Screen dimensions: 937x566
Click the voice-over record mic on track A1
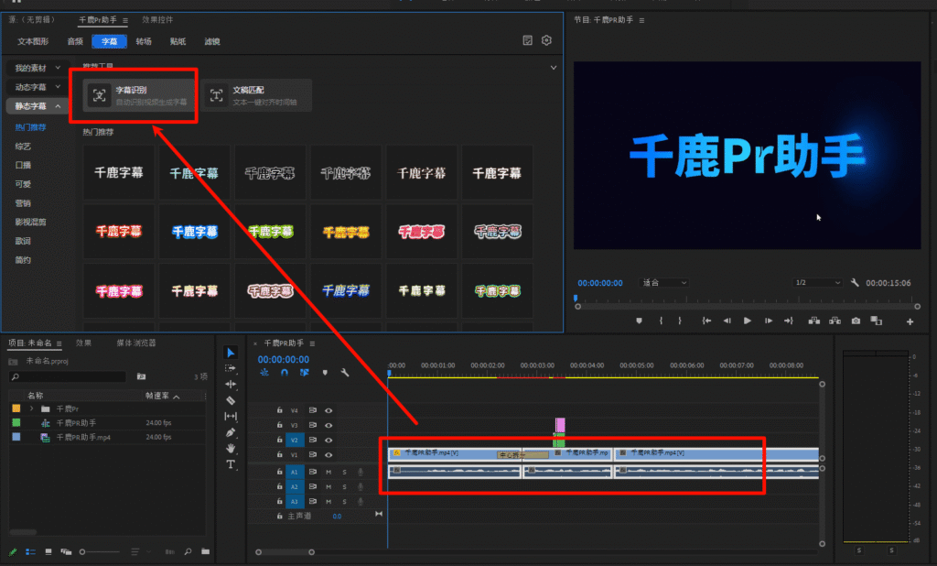pos(361,472)
